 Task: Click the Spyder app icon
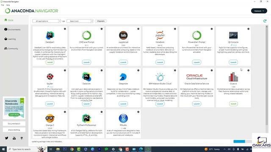pos(50,76)
